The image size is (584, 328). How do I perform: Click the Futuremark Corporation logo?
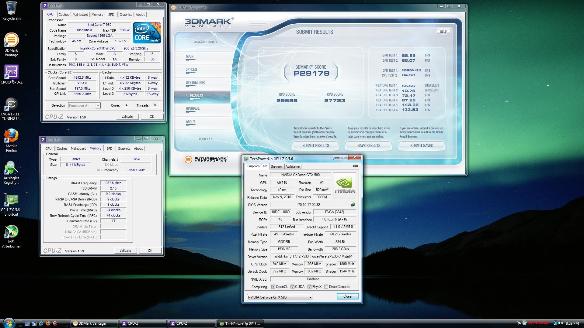pos(206,159)
